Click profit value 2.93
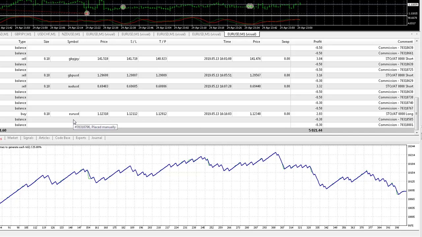 click(319, 114)
